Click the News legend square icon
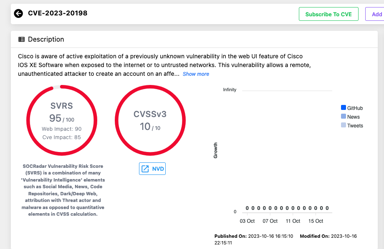The image size is (384, 249). (x=343, y=117)
